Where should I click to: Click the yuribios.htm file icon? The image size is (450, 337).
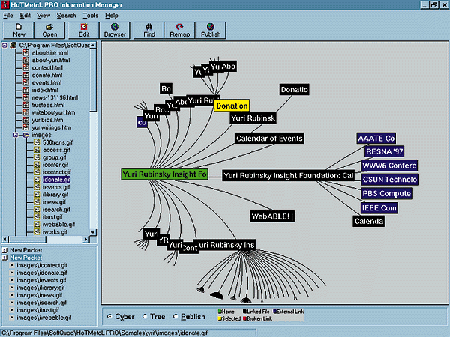point(25,120)
